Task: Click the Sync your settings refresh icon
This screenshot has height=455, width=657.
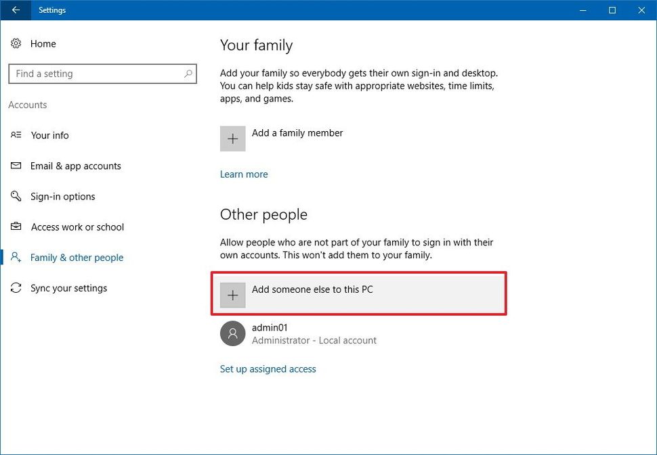Action: click(x=16, y=288)
